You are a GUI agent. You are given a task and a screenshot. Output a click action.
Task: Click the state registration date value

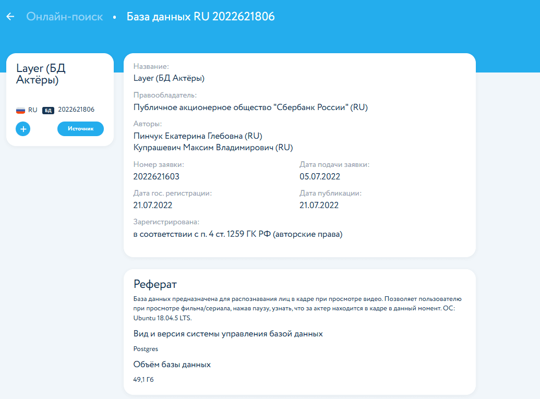coord(153,205)
